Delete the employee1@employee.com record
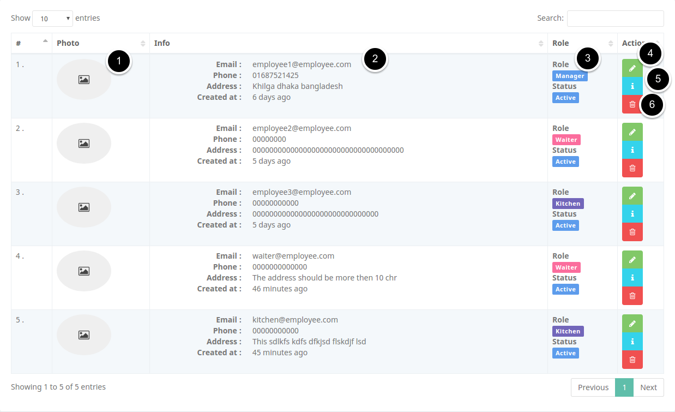The height and width of the screenshot is (412, 675). [x=632, y=104]
